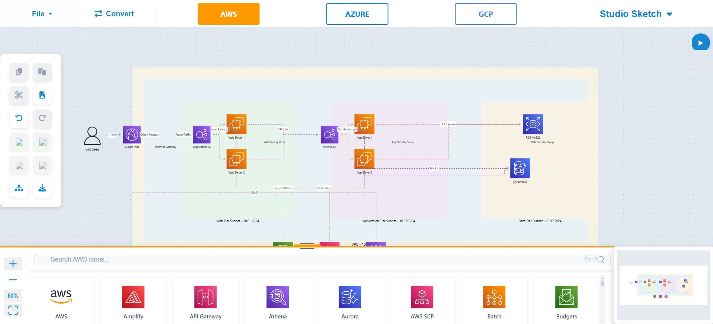Click the Data Tier Subnet label
Viewport: 713px width, 324px height.
point(540,221)
